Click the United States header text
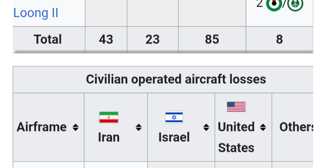 pyautogui.click(x=236, y=137)
